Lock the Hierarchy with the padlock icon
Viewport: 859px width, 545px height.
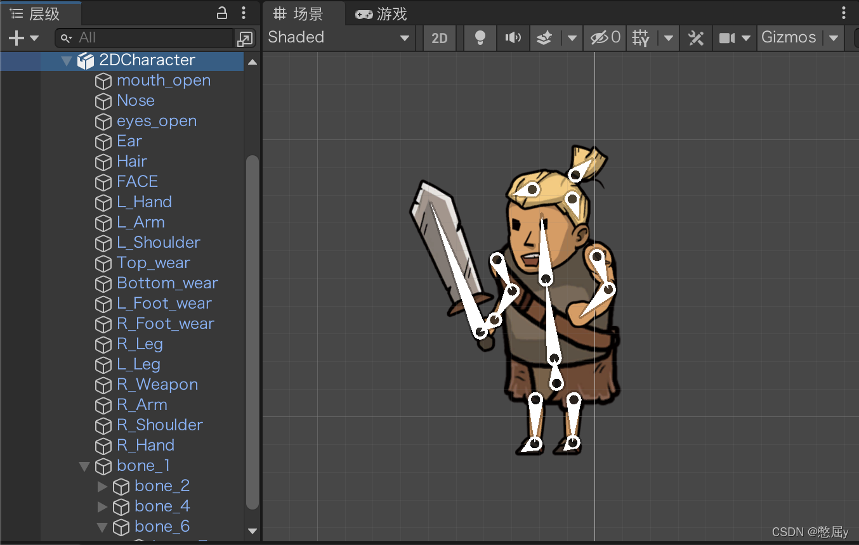220,13
